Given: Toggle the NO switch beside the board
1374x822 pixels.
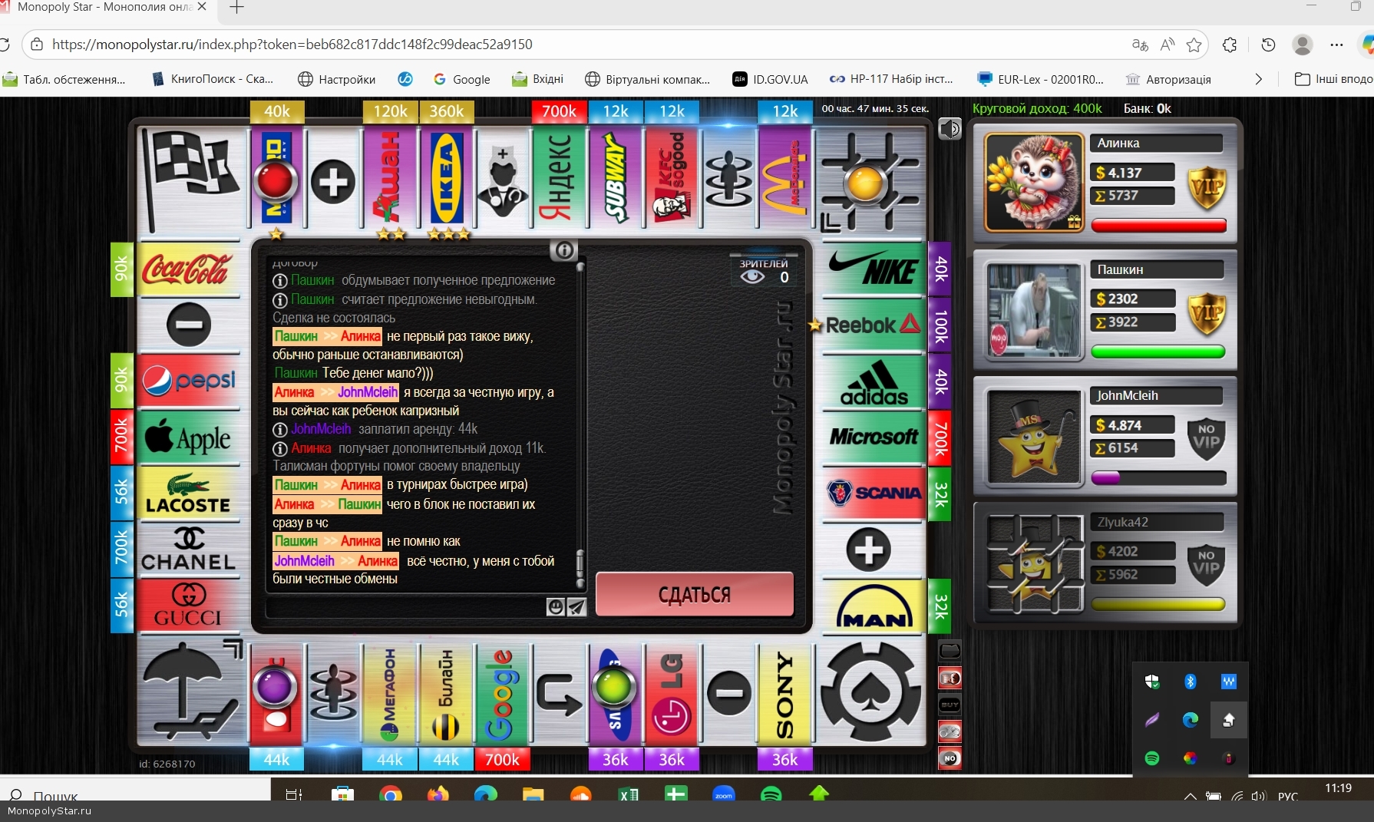Looking at the screenshot, I should [950, 758].
